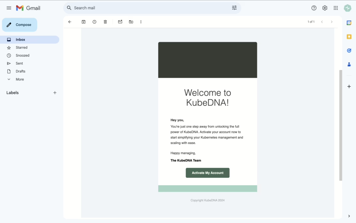This screenshot has height=223, width=356.
Task: Open Contacts in side panel
Action: coord(349,64)
